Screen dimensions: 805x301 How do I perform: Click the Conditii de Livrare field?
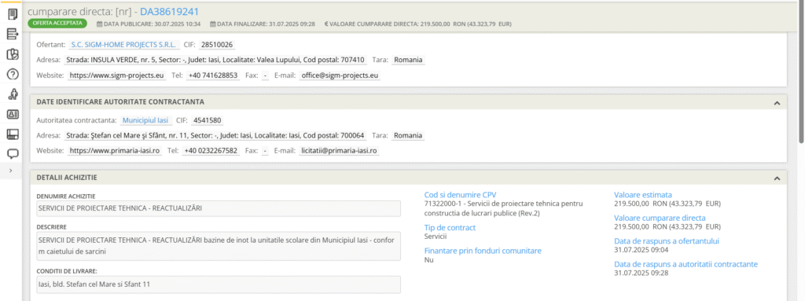(219, 284)
